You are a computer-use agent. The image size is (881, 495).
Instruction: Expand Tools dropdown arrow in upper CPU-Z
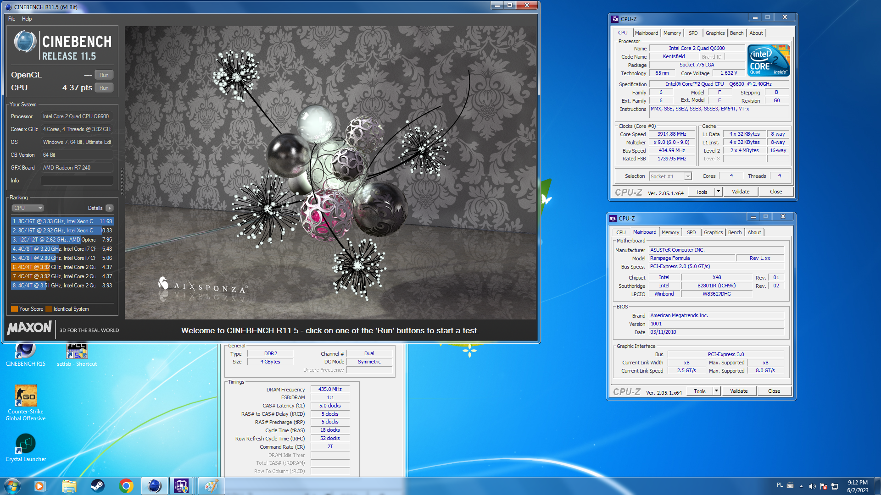[719, 192]
